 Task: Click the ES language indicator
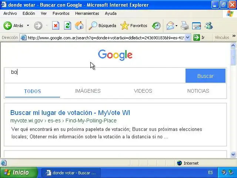click(x=210, y=172)
